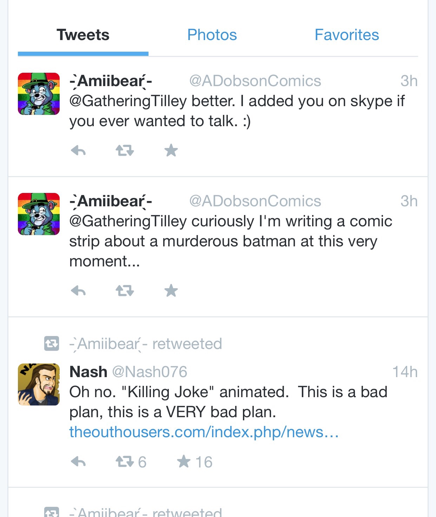
Task: Open the @Nash076 username handle
Action: point(150,372)
